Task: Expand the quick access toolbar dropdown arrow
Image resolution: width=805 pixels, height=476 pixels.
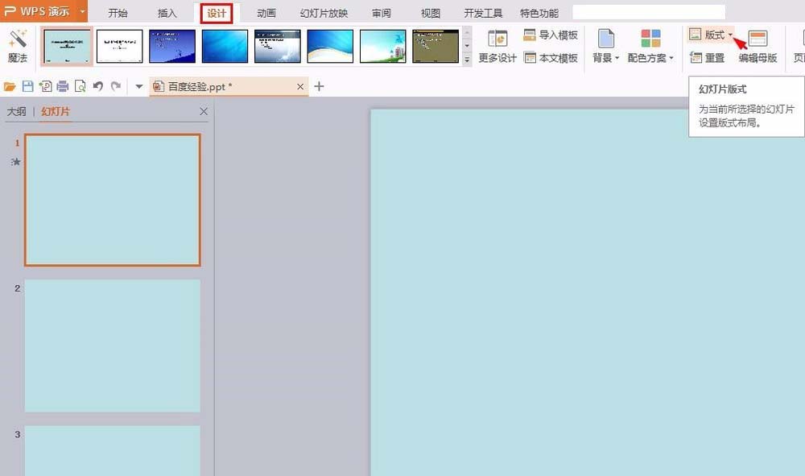Action: [138, 86]
